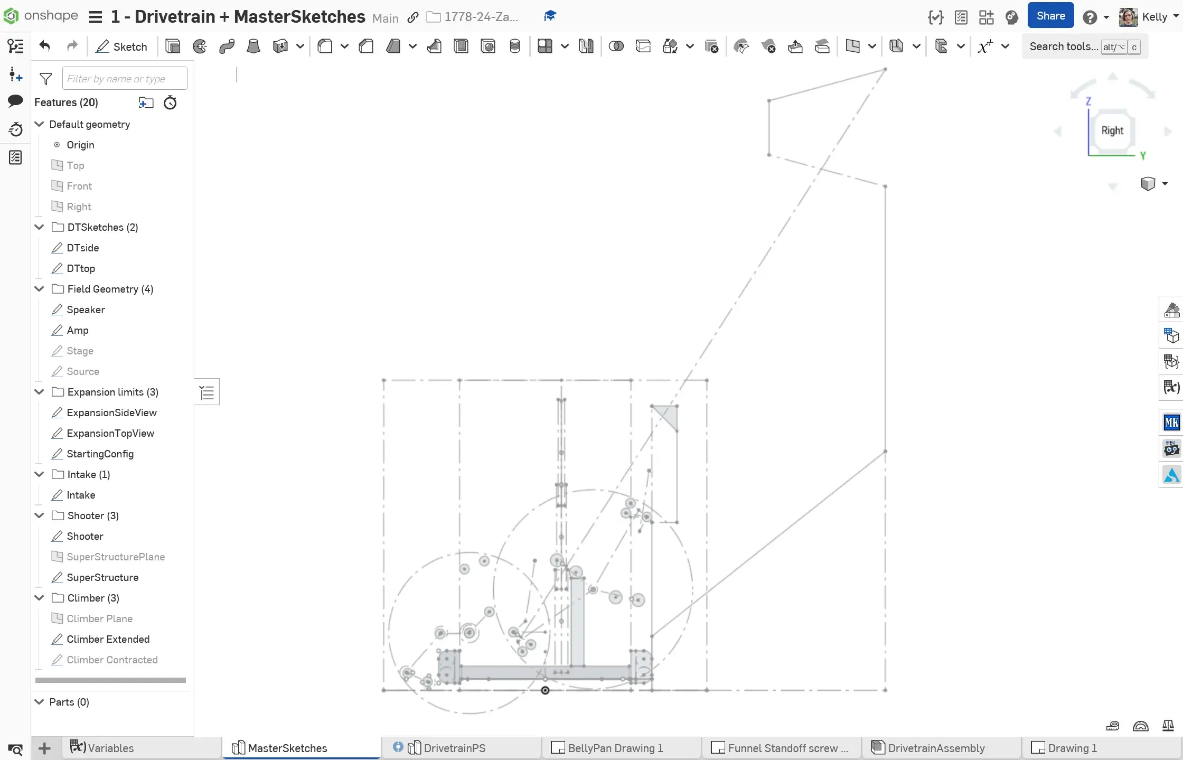Switch to the DrivetrainAssembly tab
1183x760 pixels.
(x=936, y=748)
